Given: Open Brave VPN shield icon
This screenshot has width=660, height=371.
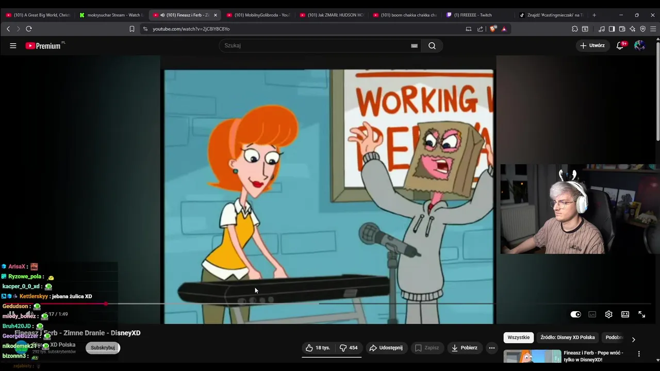Looking at the screenshot, I should (x=642, y=29).
